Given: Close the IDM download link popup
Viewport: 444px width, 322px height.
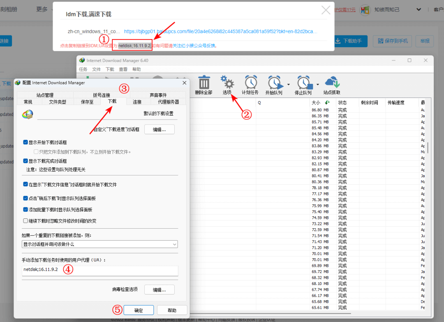Looking at the screenshot, I should (x=326, y=10).
